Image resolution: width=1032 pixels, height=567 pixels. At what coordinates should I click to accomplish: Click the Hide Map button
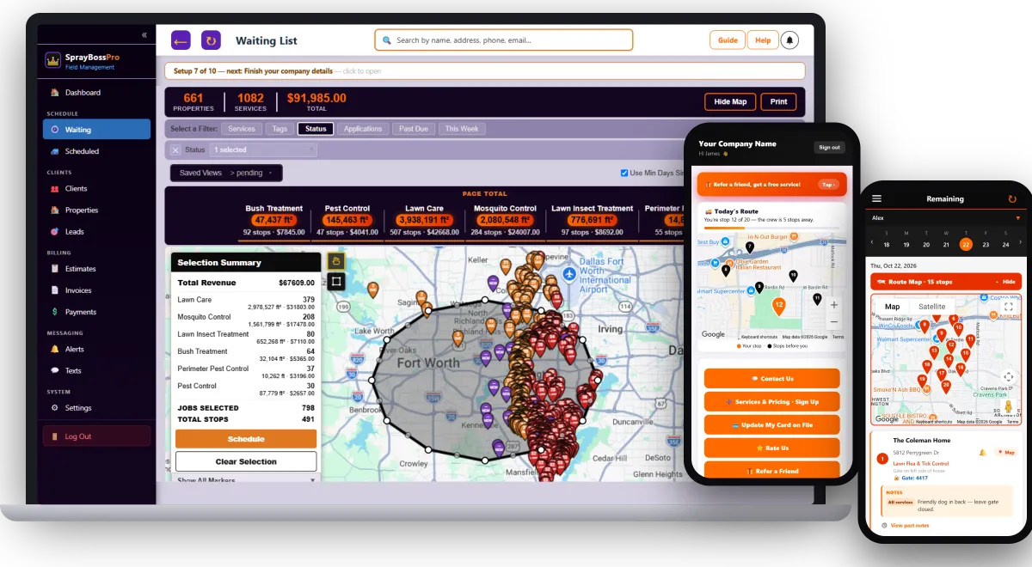coord(730,101)
